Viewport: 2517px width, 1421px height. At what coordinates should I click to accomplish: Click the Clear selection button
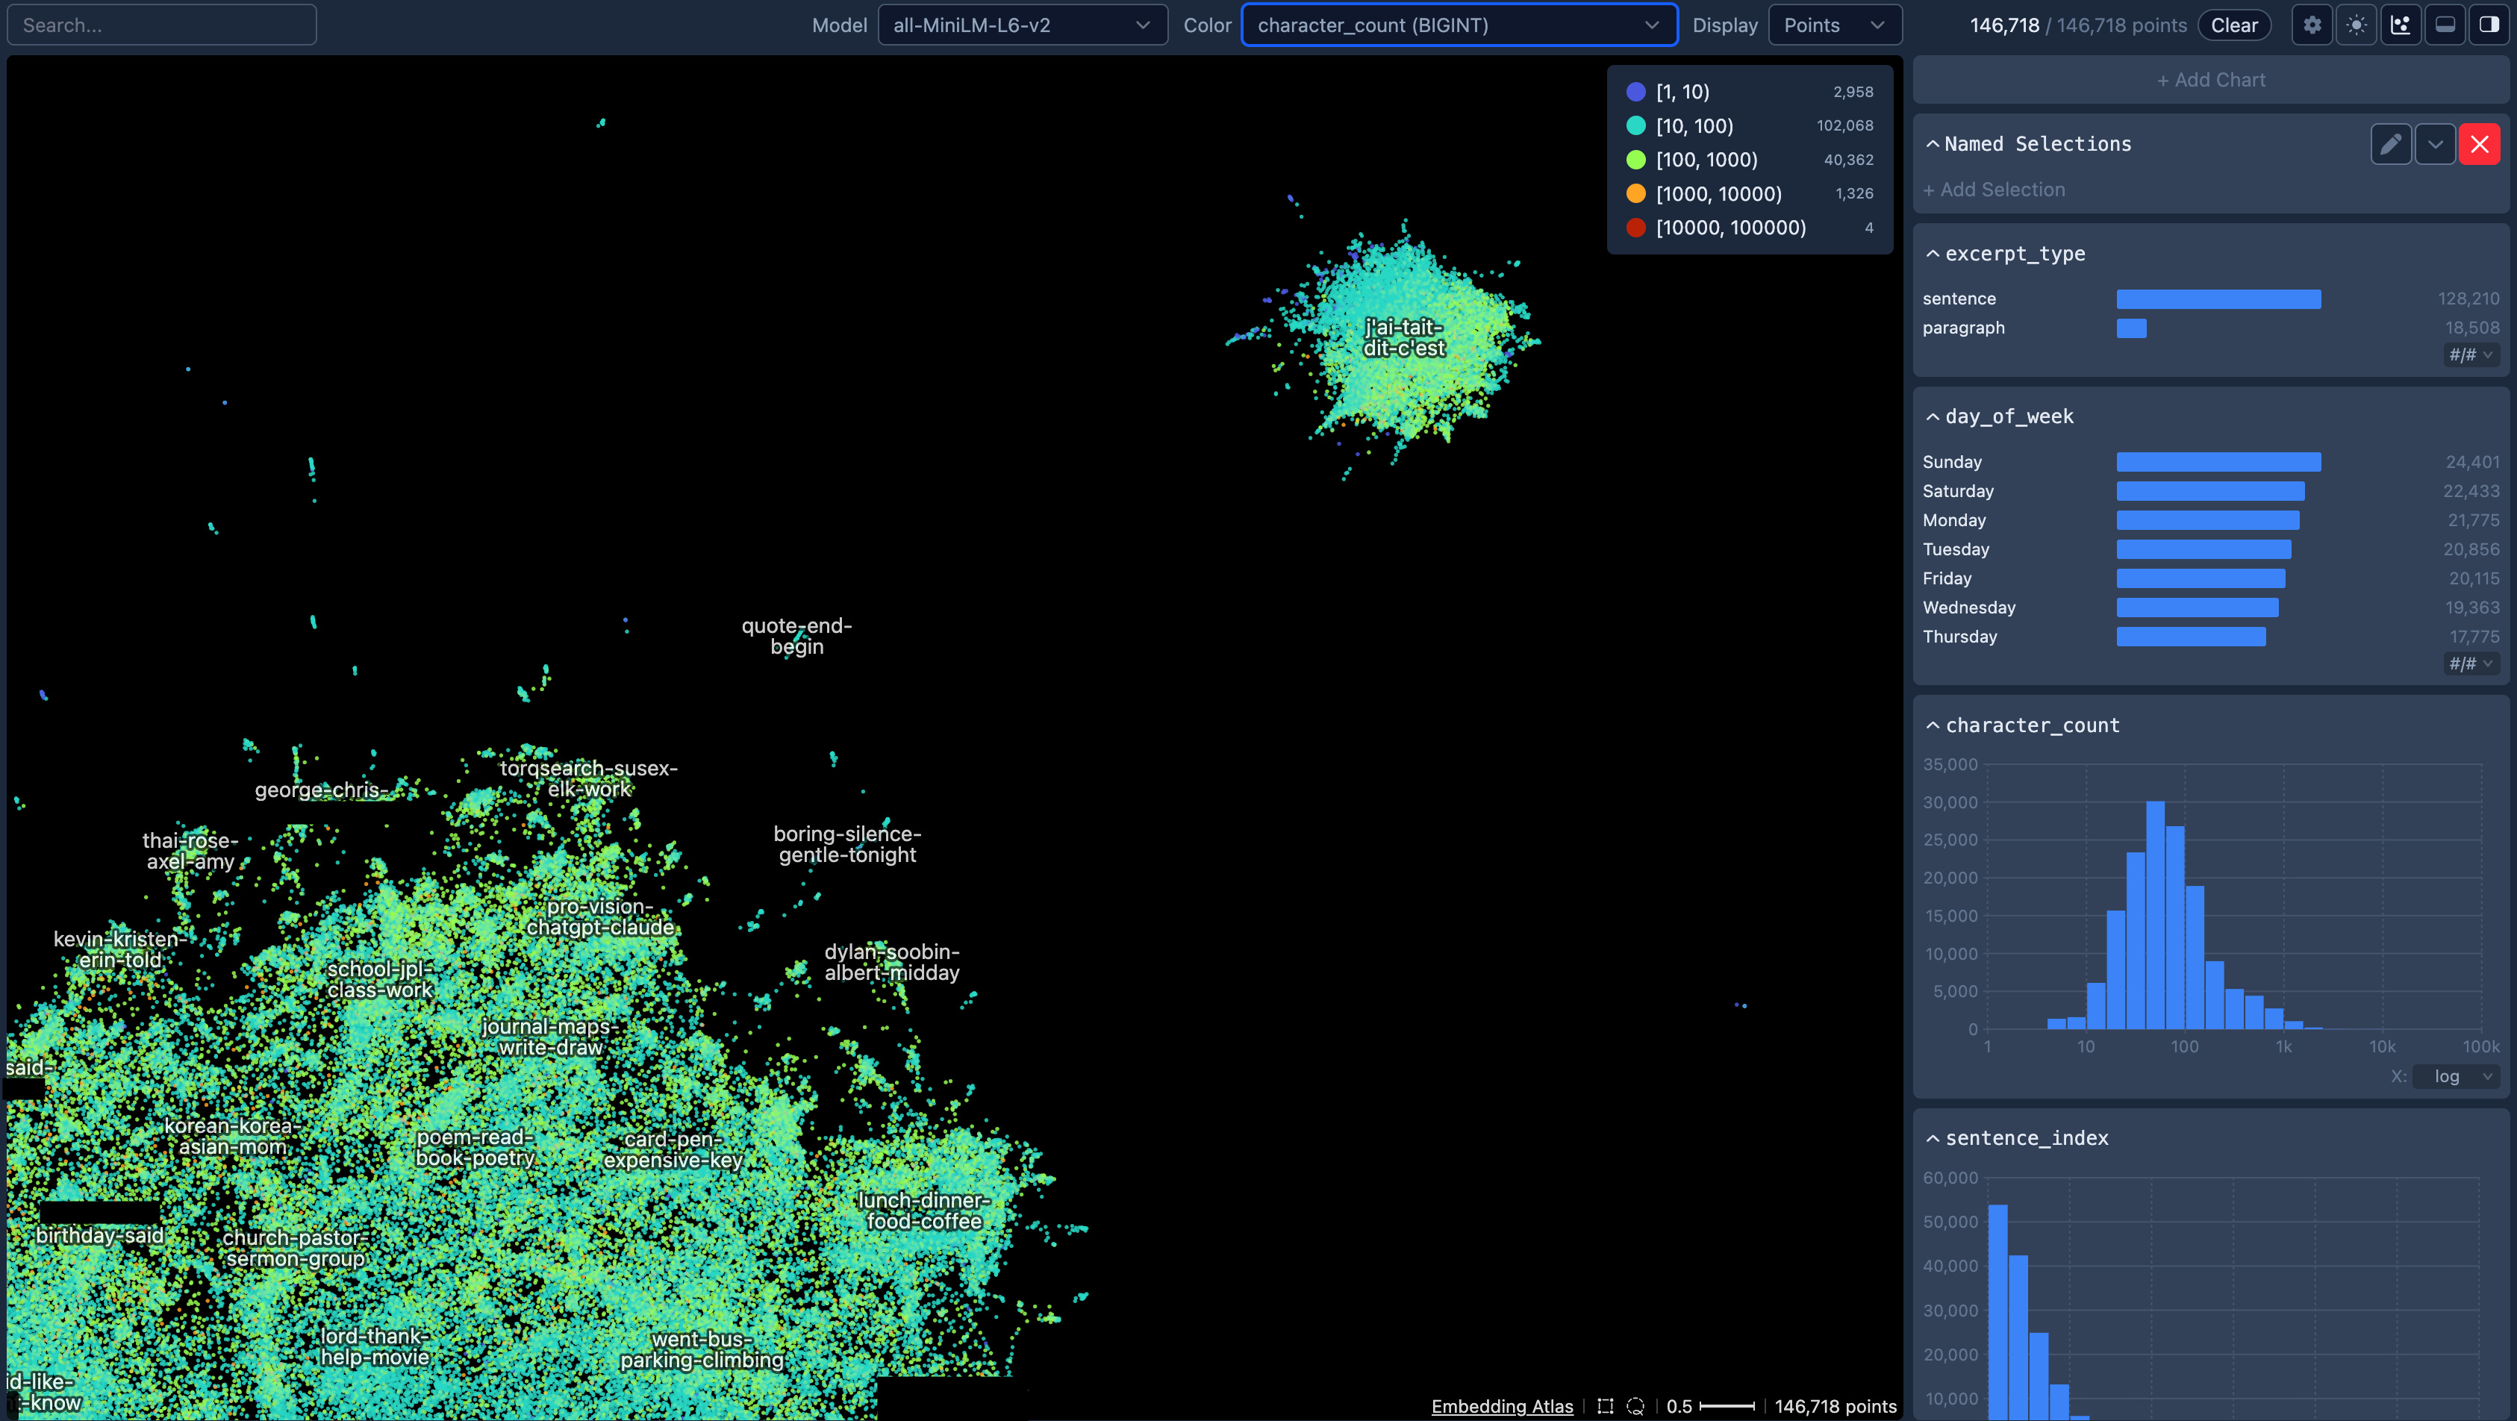coord(2233,25)
